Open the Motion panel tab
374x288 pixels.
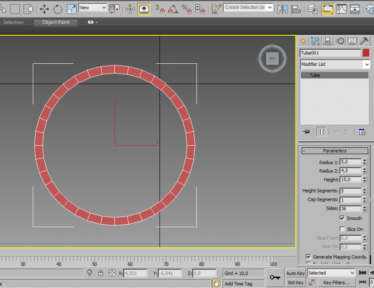[x=340, y=41]
